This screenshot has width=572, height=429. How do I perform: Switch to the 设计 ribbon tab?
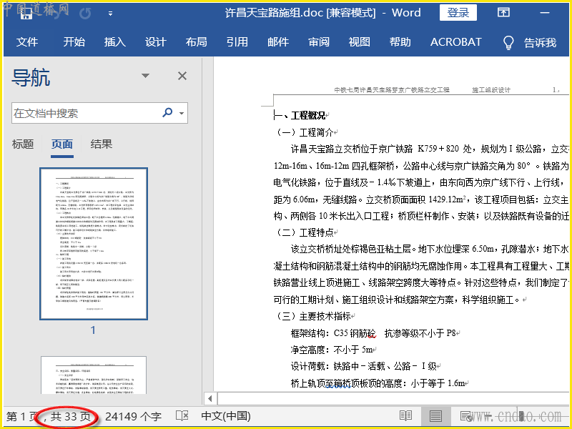[156, 42]
